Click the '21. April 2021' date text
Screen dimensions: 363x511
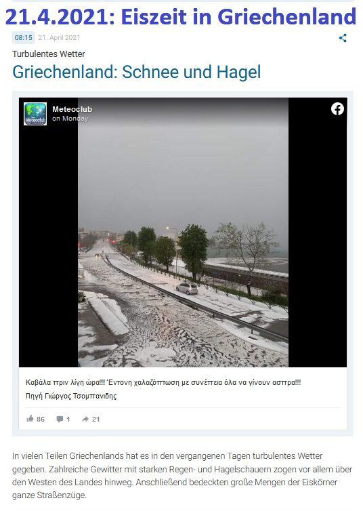[x=59, y=38]
